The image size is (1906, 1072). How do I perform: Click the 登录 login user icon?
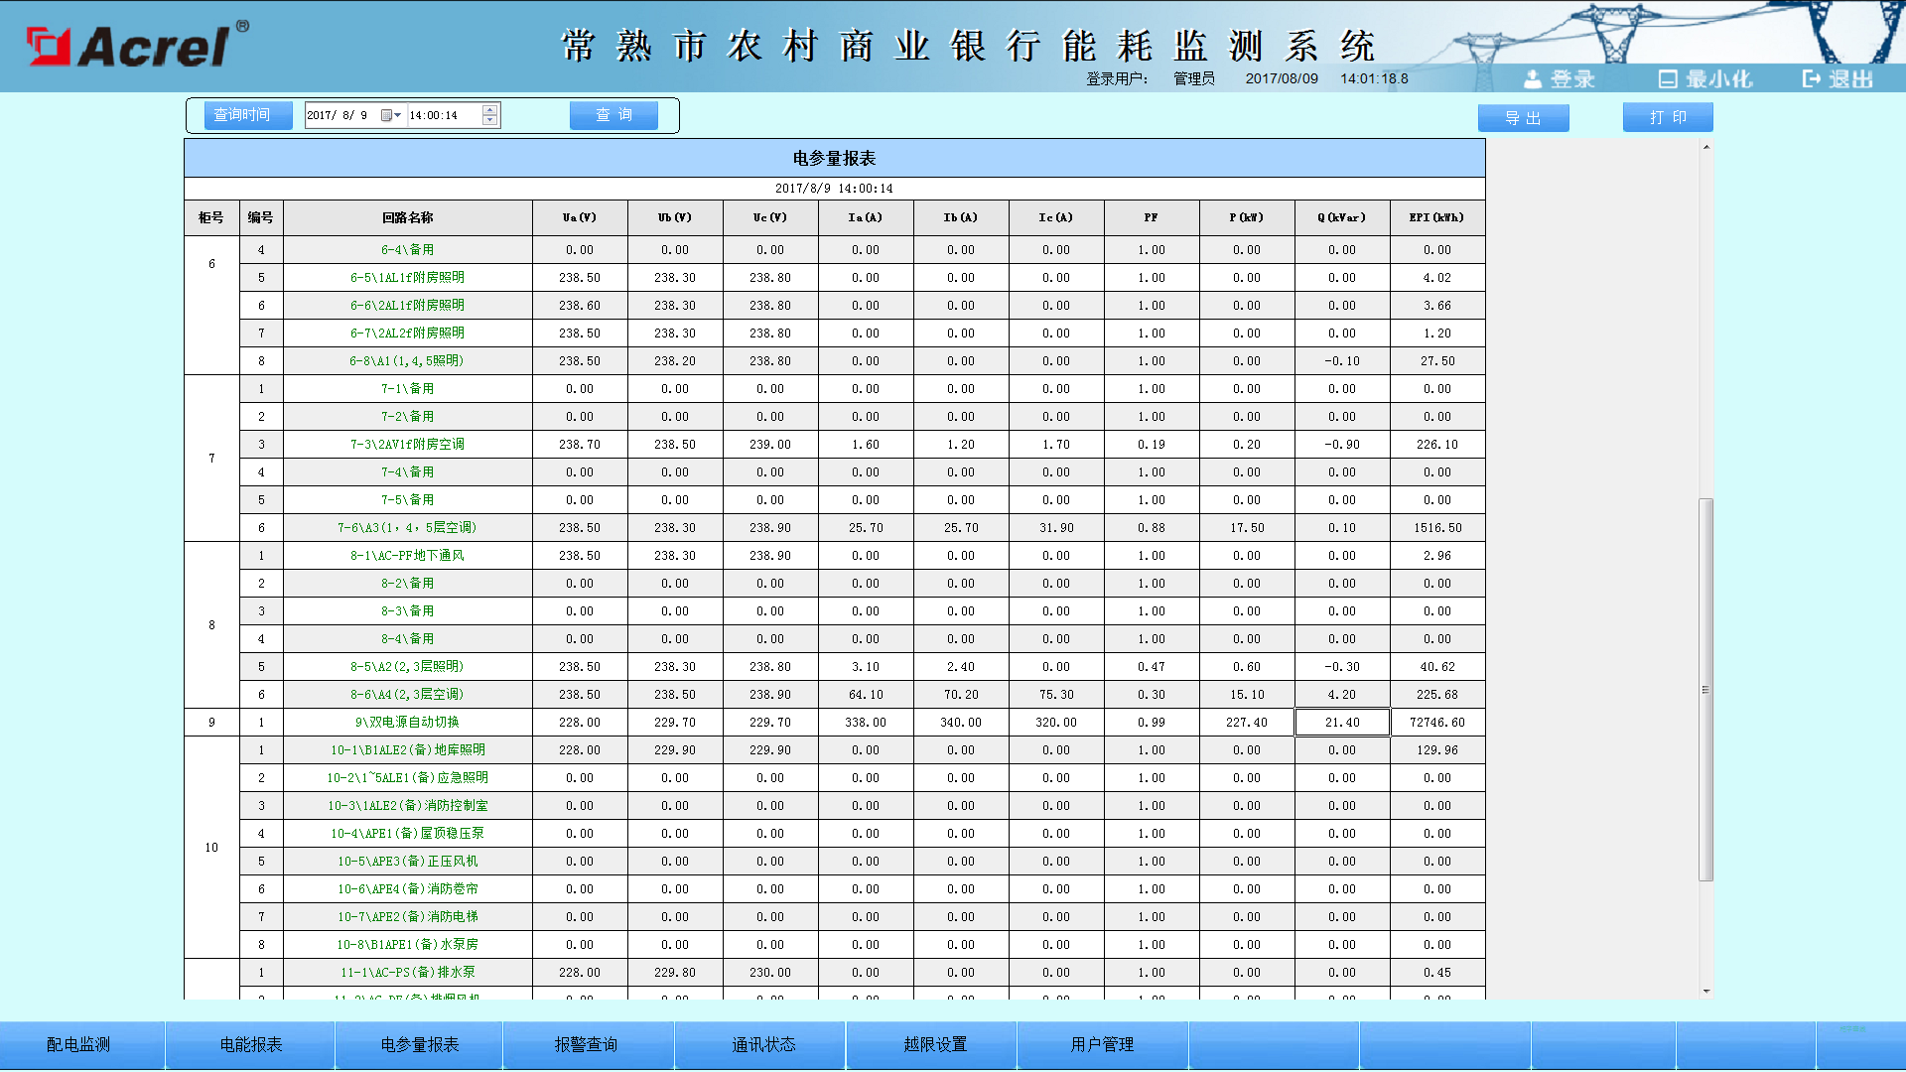1533,78
